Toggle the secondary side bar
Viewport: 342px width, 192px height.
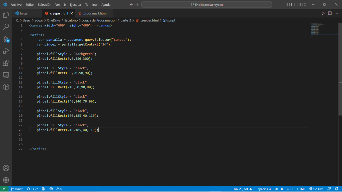pyautogui.click(x=299, y=4)
